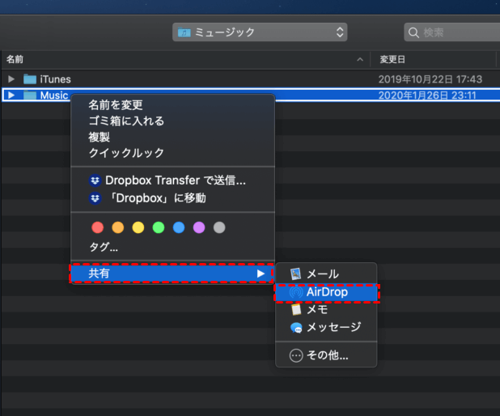Click the music folder icon in location dropdown

(x=184, y=32)
